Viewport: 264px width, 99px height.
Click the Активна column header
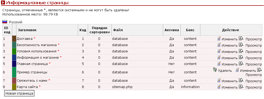point(172,30)
